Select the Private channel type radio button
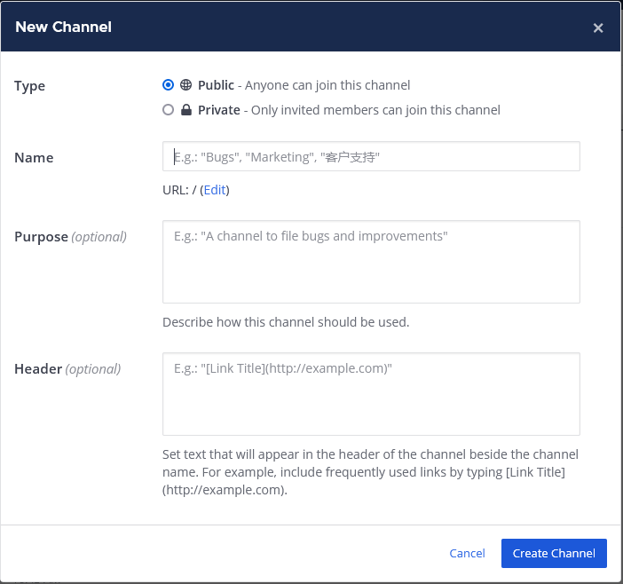The width and height of the screenshot is (623, 584). (x=169, y=110)
